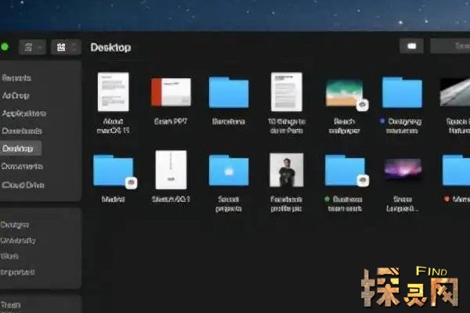Viewport: 470px width, 313px height.
Task: Select the Beach wallpaper image
Action: coord(344,92)
